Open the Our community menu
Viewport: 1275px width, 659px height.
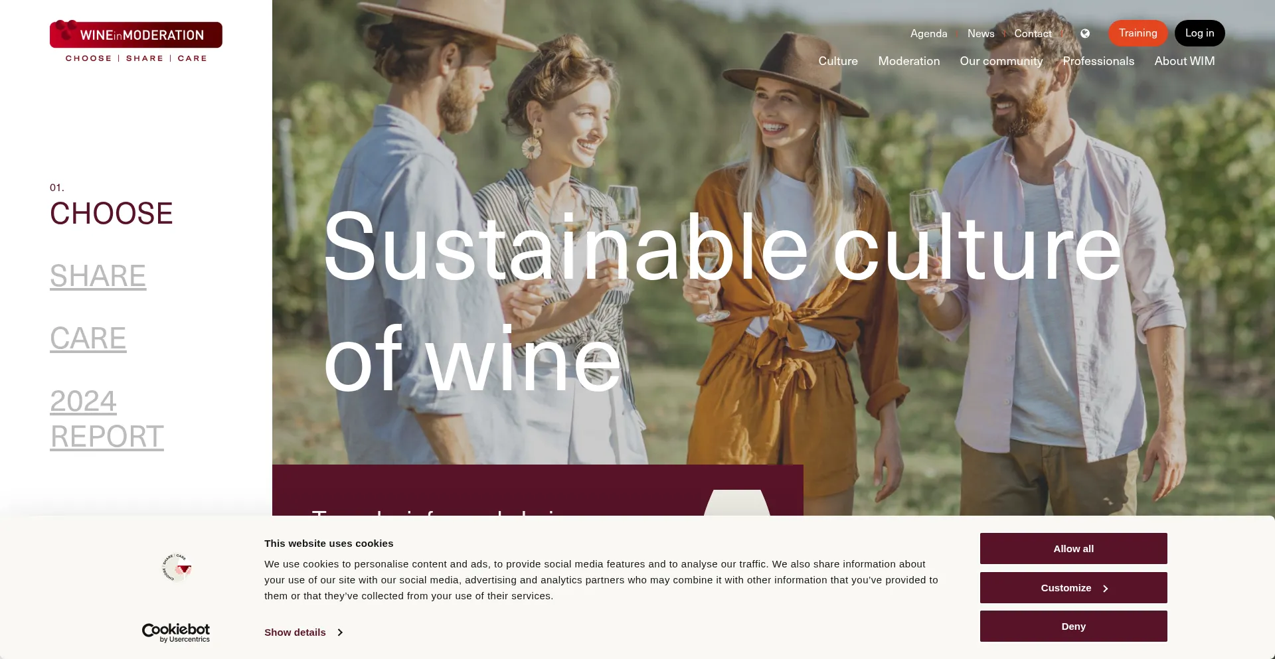[1001, 61]
